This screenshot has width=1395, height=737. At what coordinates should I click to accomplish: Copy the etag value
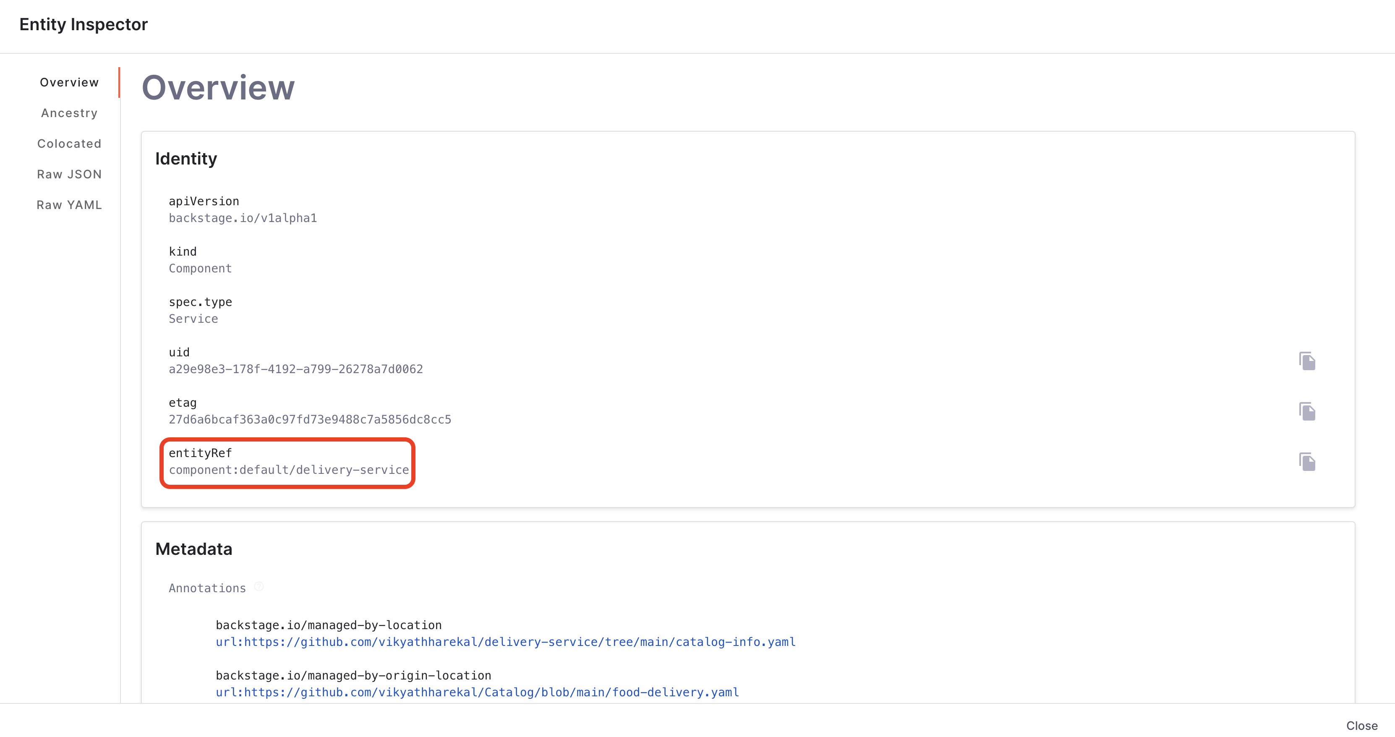coord(1307,411)
